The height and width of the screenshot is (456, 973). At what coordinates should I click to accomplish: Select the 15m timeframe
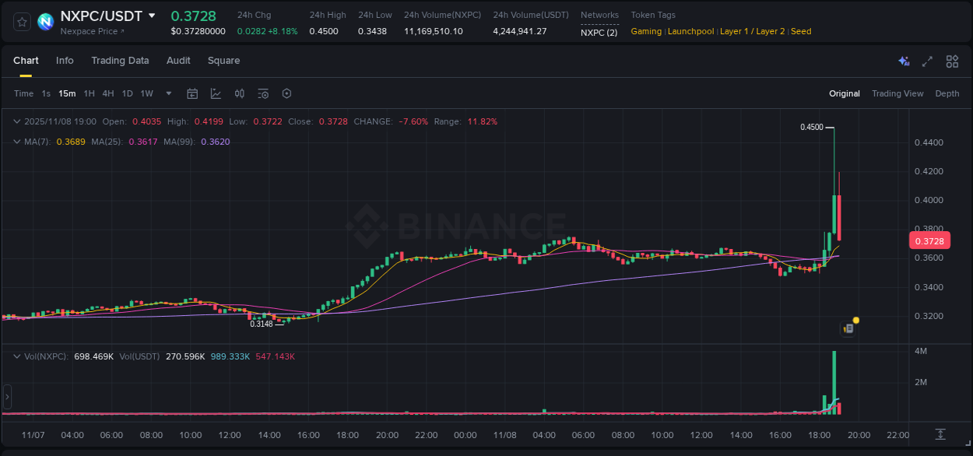point(67,93)
